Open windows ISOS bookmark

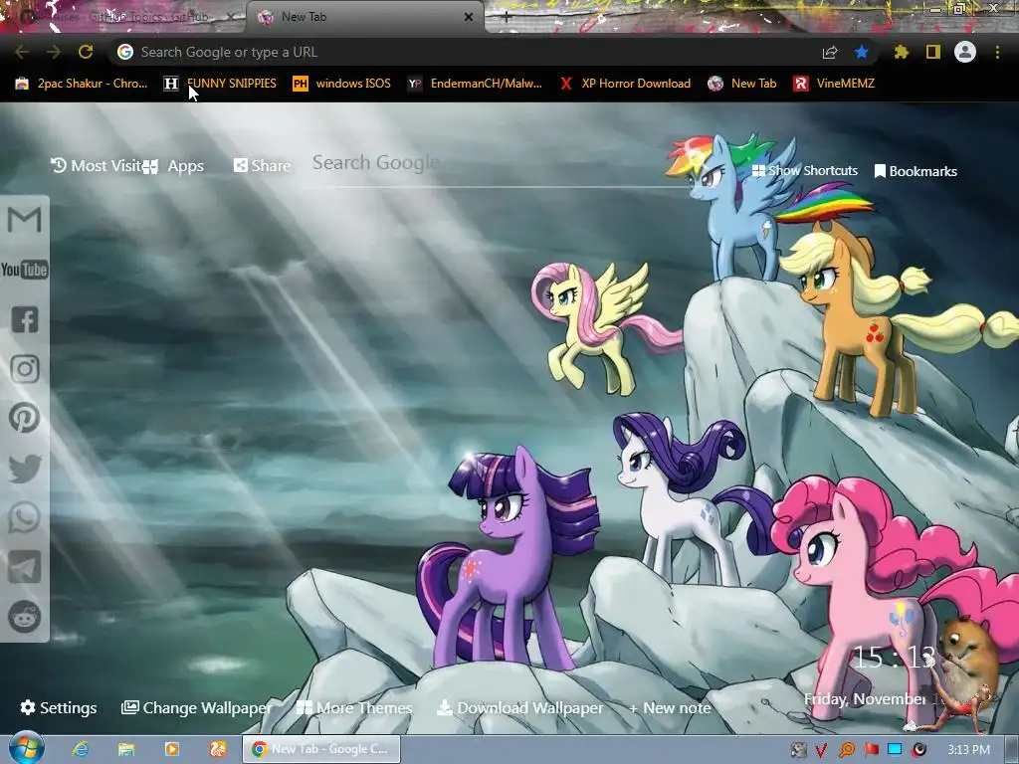click(342, 84)
